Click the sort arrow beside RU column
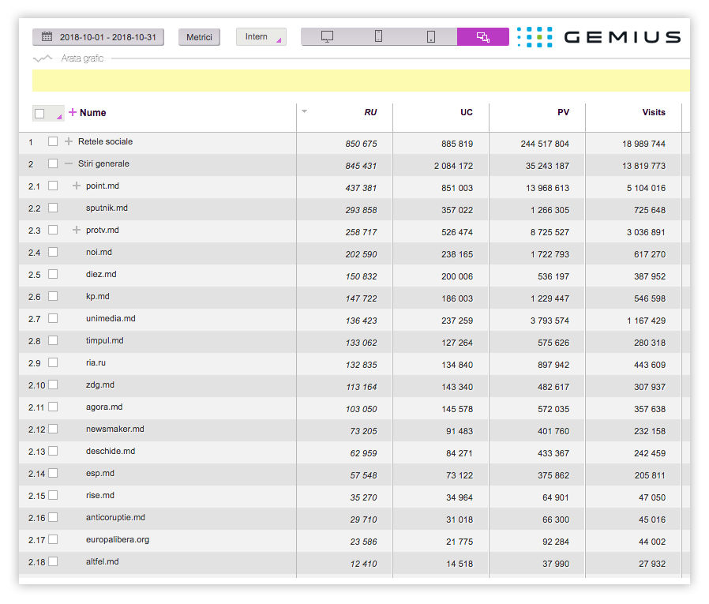Screen dimensions: 709x604 point(304,111)
